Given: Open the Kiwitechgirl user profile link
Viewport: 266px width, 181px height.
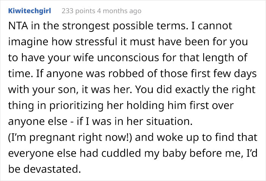Looking at the screenshot, I should click(x=30, y=11).
